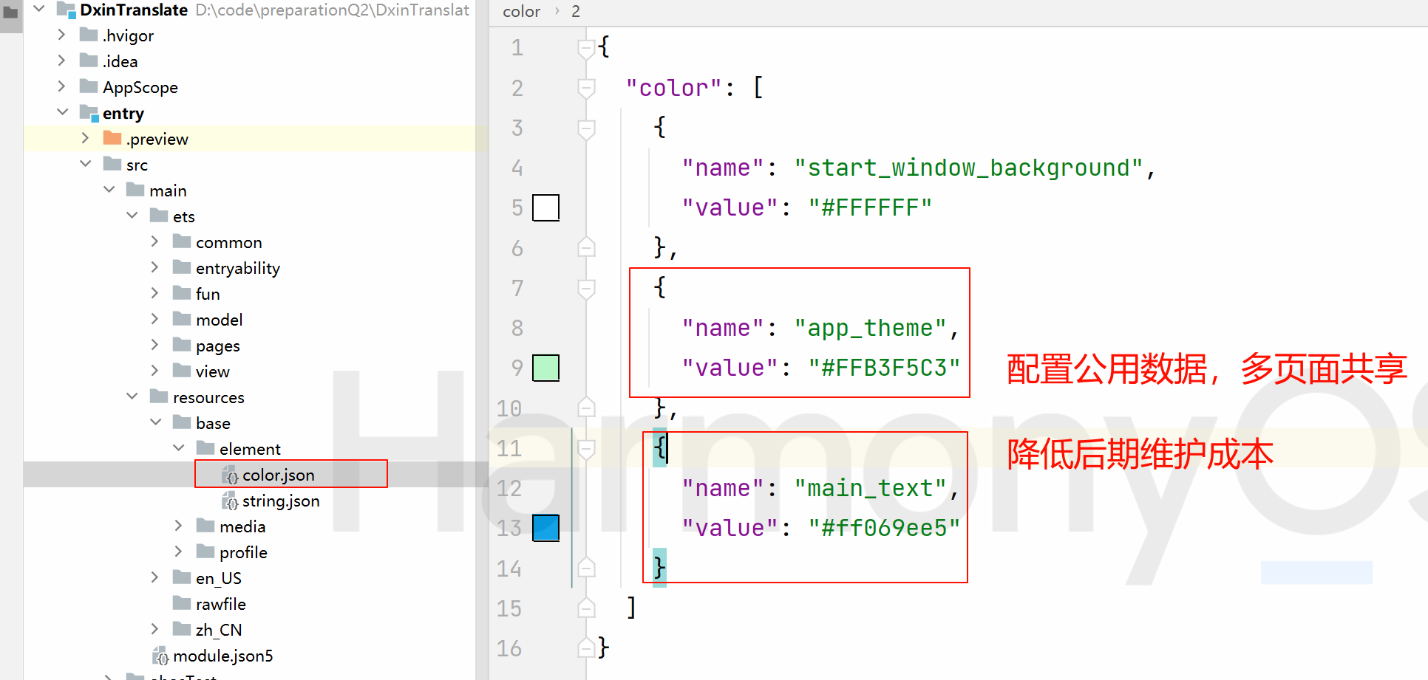Screen dimensions: 1428x680
Task: Click the .hvigor folder icon
Action: pyautogui.click(x=89, y=35)
